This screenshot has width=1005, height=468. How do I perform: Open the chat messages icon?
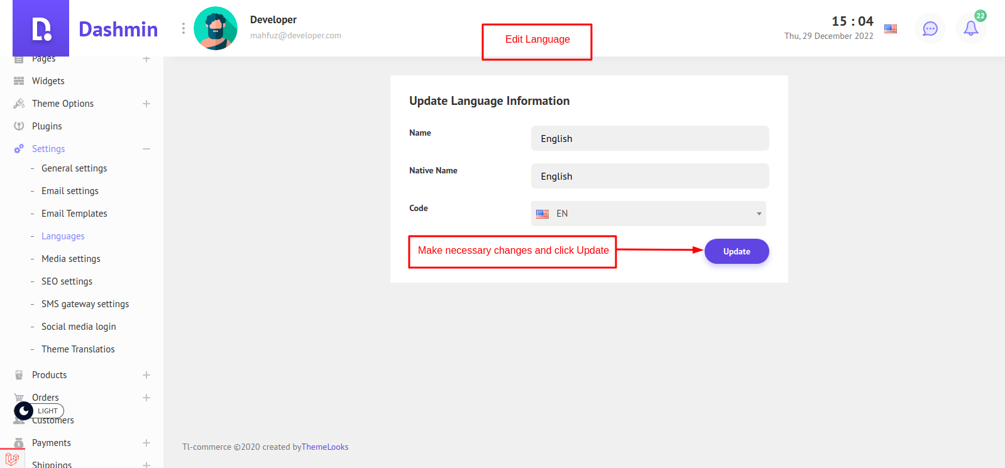[930, 28]
